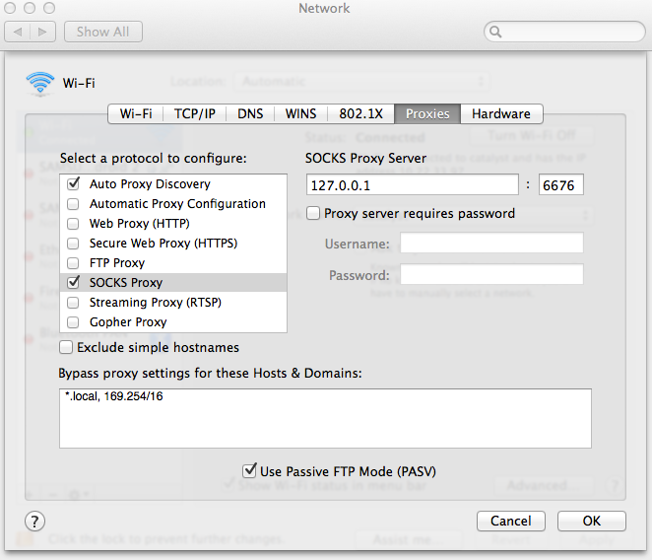Select the 802.1X tab

tap(360, 113)
